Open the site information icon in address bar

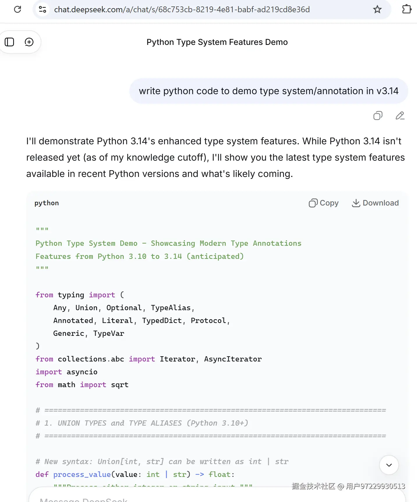pyautogui.click(x=43, y=9)
